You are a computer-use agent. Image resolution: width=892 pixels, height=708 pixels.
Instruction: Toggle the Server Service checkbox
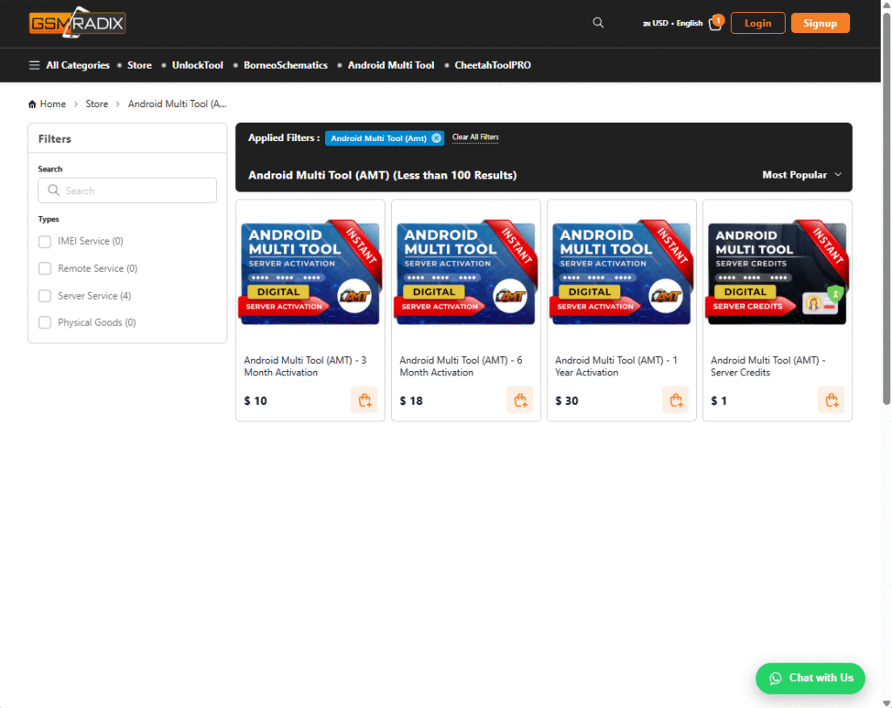pyautogui.click(x=45, y=296)
